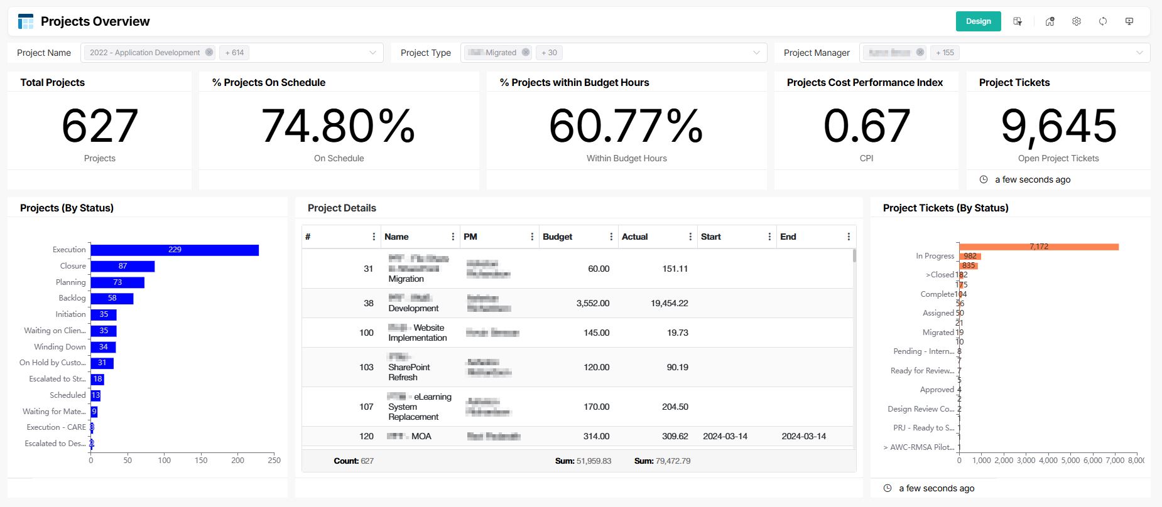The width and height of the screenshot is (1162, 507).
Task: Open dashboard settings gear icon
Action: 1076,21
